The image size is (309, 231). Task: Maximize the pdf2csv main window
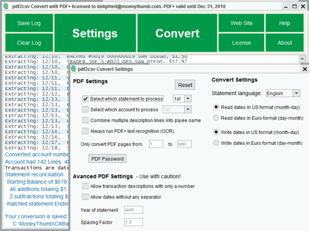click(x=295, y=6)
